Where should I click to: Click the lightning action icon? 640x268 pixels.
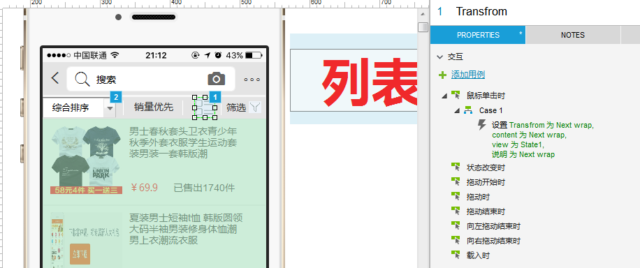pos(482,125)
